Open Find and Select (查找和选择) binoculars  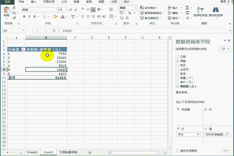[215, 11]
